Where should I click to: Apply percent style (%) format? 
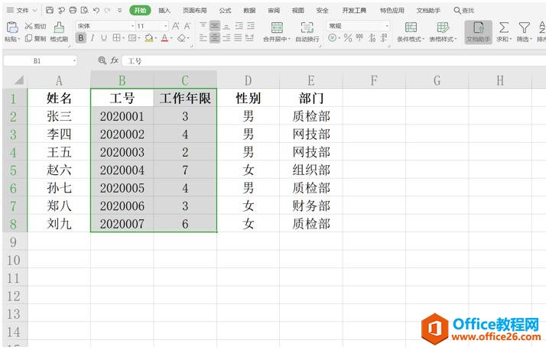click(348, 37)
